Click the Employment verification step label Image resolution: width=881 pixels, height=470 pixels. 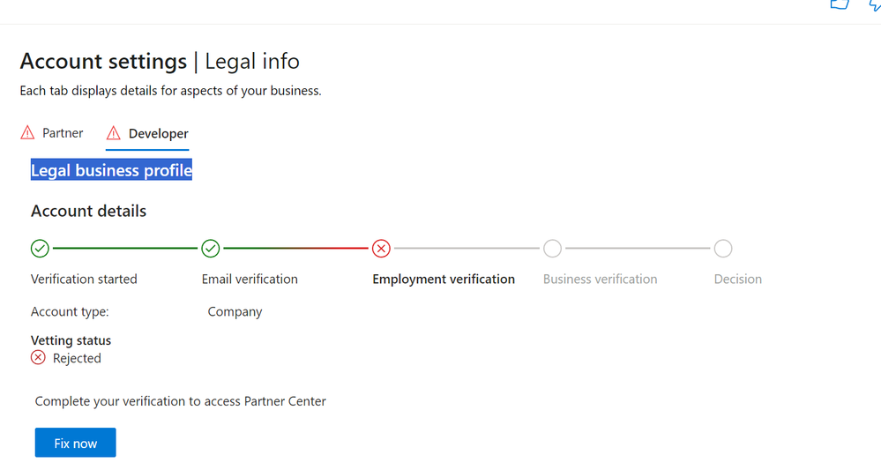click(444, 279)
